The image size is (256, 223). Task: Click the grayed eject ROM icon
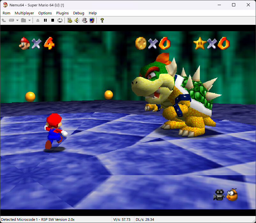(x=38, y=20)
